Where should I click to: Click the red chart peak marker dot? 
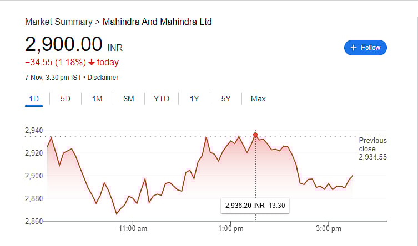255,135
